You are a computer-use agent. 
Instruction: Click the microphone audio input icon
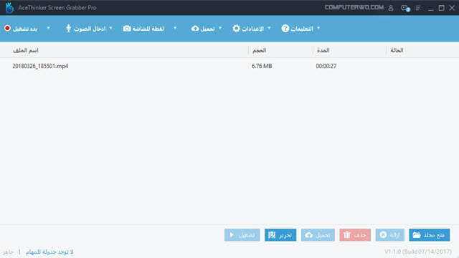pos(68,29)
